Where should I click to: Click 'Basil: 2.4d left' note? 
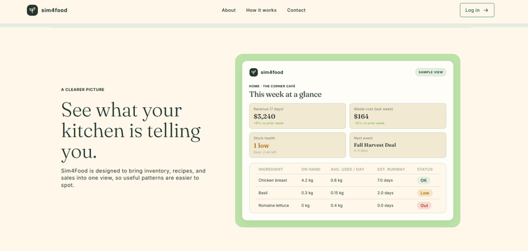[265, 152]
